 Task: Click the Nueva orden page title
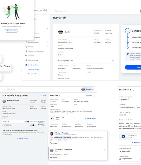tap(60, 18)
